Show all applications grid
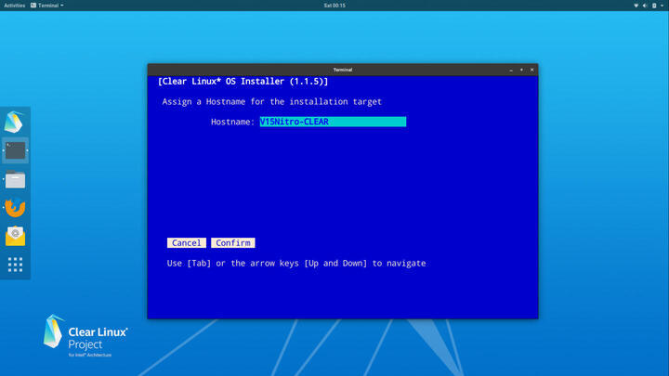669x376 pixels. tap(15, 265)
